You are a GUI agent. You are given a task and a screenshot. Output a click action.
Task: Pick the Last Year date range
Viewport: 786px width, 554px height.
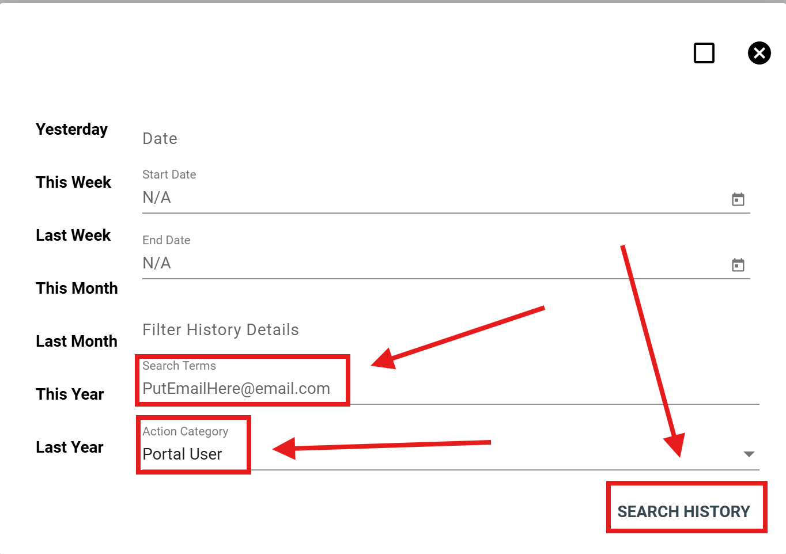pyautogui.click(x=69, y=447)
